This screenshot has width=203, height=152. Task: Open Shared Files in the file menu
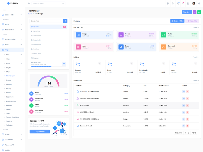click(37, 35)
